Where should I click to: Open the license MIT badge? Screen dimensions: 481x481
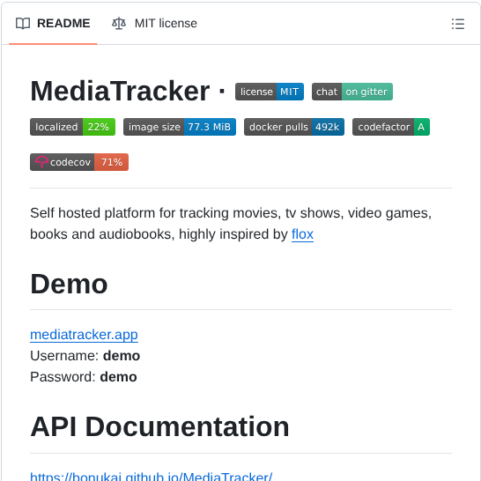(x=270, y=92)
